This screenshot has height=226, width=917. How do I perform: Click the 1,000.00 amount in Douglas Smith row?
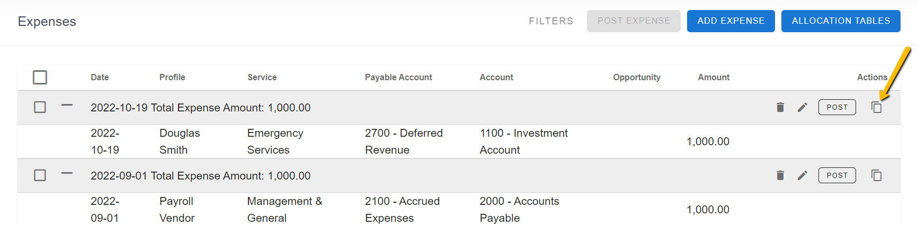click(708, 142)
